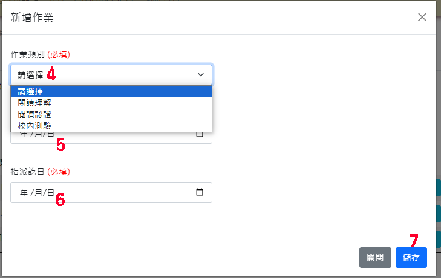Select the 日 segment in 指派訖日 field
The width and height of the screenshot is (441, 278).
point(51,193)
